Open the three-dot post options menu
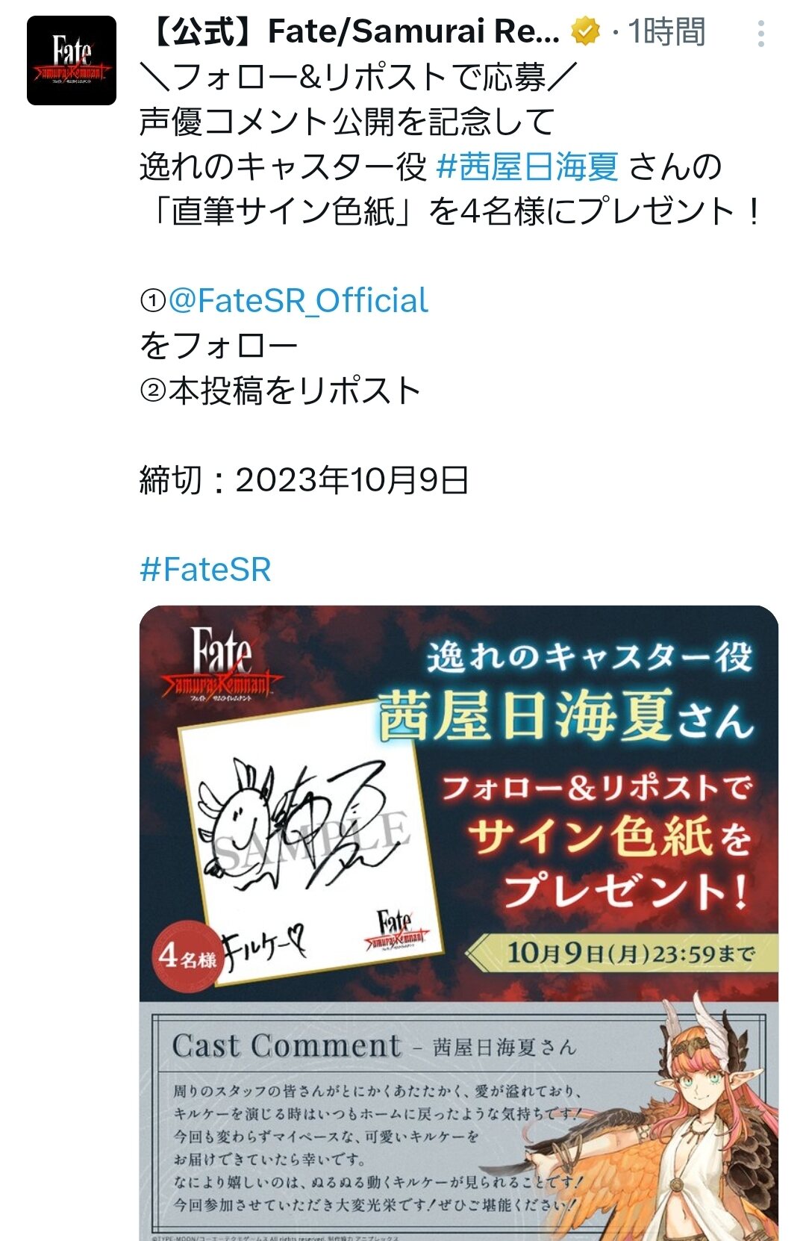This screenshot has height=1241, width=806. (x=760, y=34)
